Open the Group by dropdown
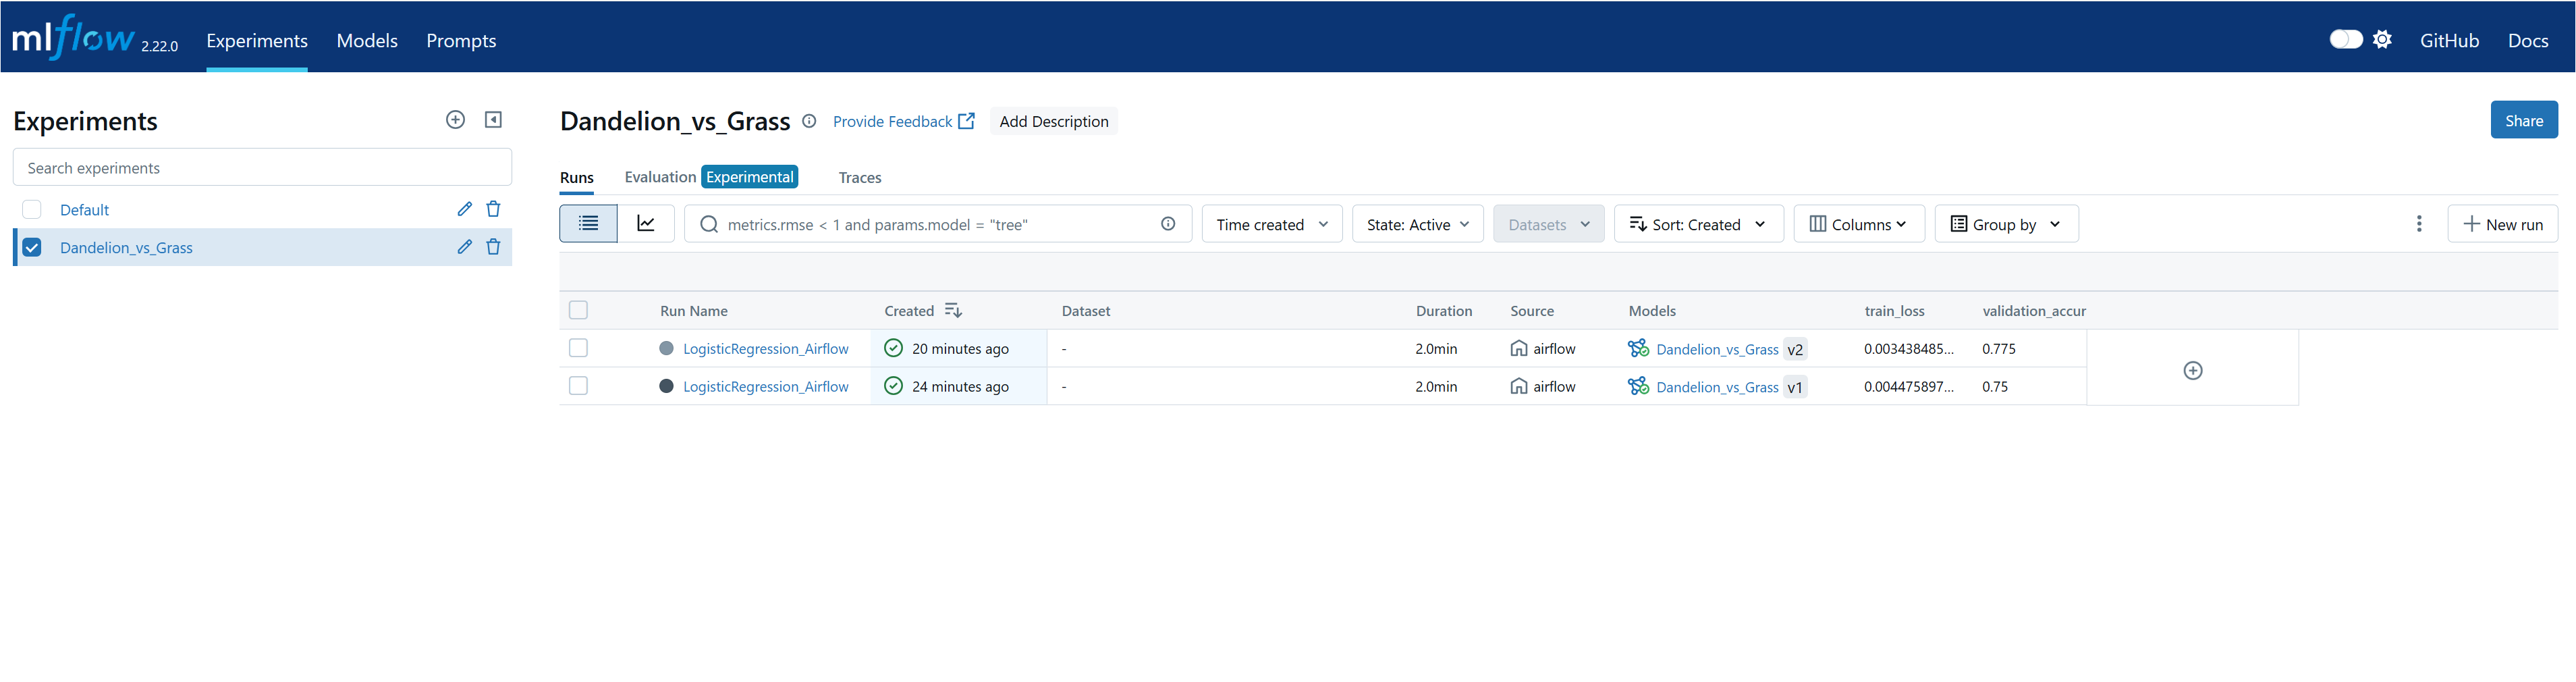The width and height of the screenshot is (2576, 682). (x=2005, y=224)
